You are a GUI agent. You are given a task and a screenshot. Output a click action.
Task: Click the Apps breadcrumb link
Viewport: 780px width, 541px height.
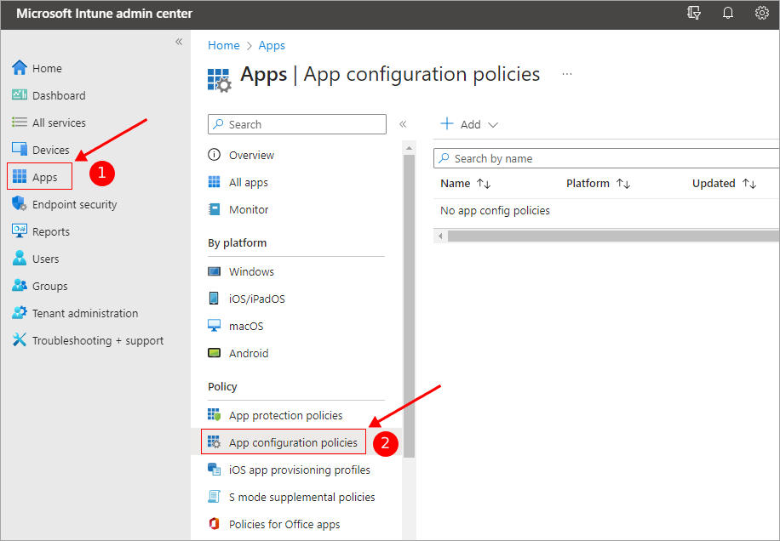tap(272, 45)
